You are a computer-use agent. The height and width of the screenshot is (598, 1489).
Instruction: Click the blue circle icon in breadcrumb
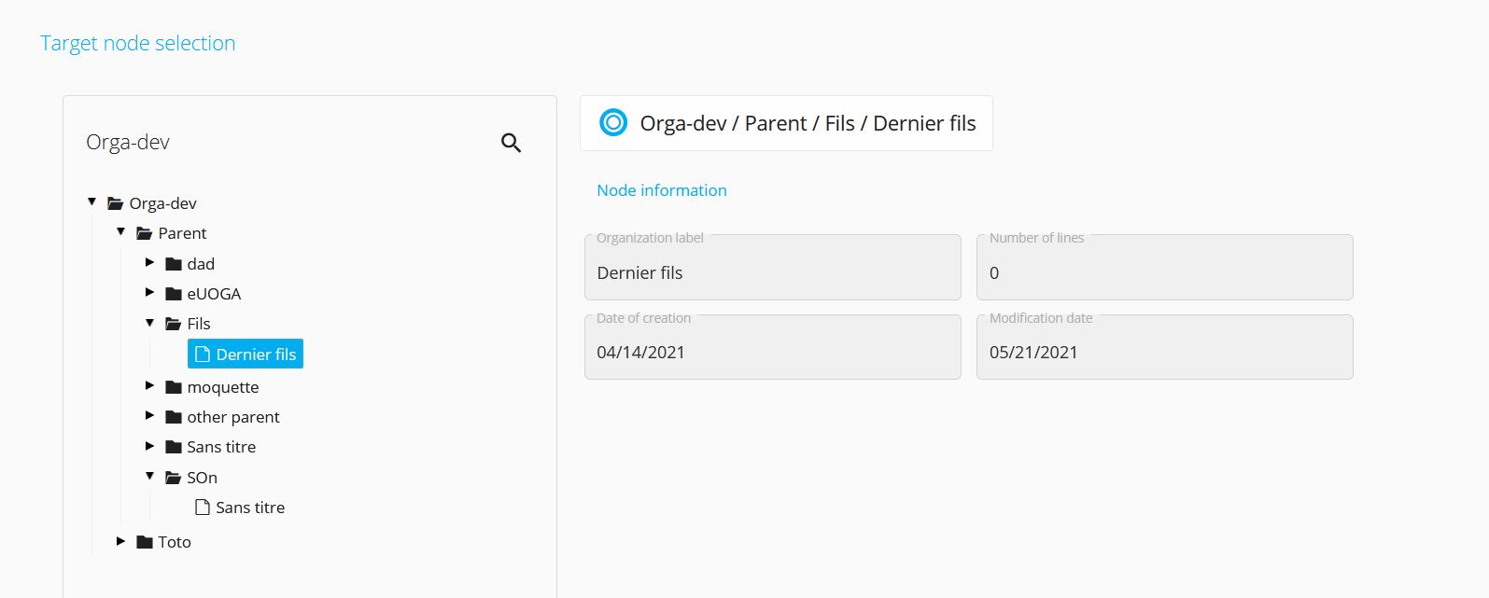tap(613, 122)
